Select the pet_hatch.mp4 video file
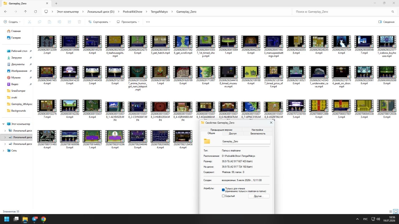Viewport: 399px width, 224px height. coord(161,45)
